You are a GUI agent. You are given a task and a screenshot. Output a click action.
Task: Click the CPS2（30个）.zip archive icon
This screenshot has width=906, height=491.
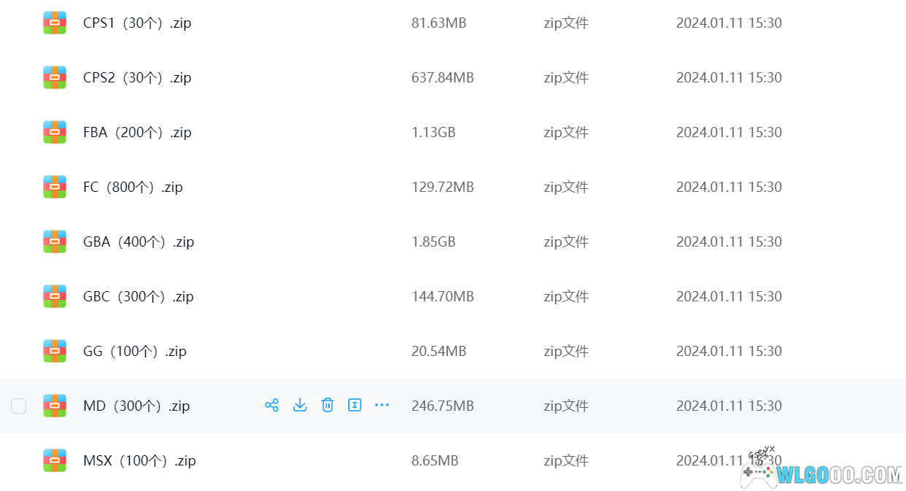coord(55,77)
